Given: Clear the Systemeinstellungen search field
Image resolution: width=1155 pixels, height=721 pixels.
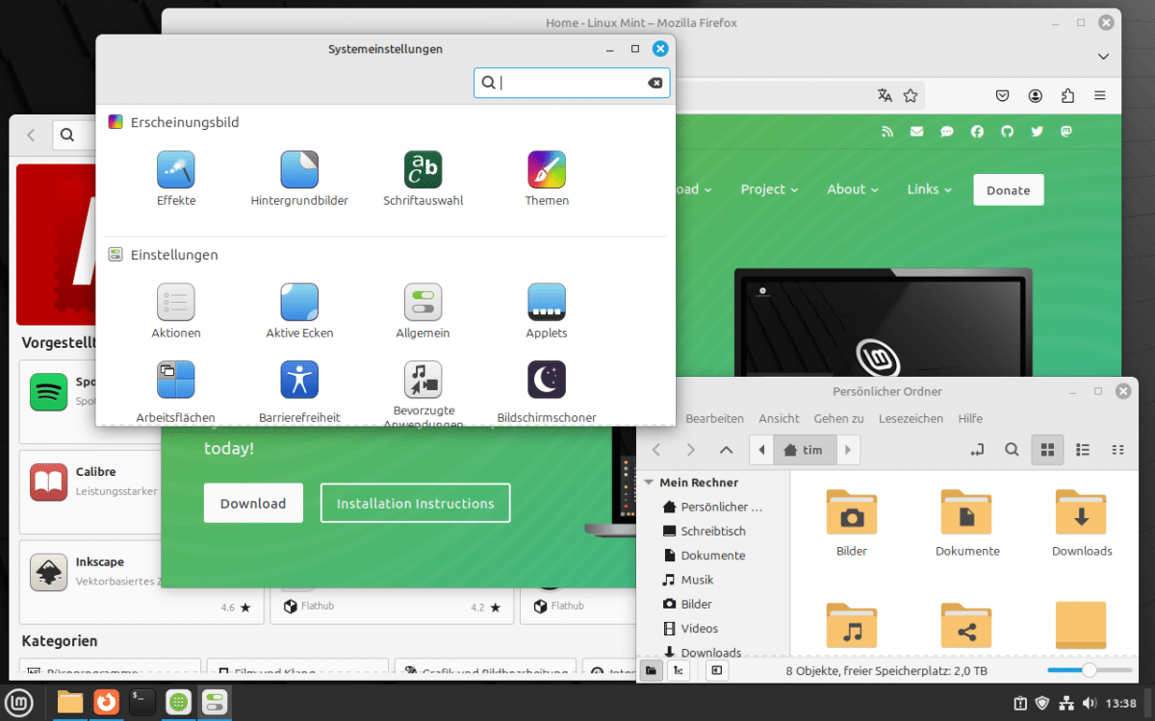Looking at the screenshot, I should click(655, 83).
